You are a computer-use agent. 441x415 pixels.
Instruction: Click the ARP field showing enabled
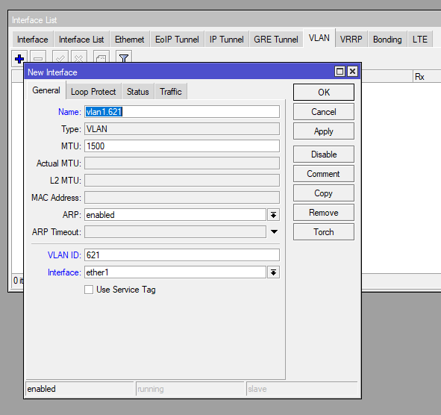pyautogui.click(x=175, y=215)
